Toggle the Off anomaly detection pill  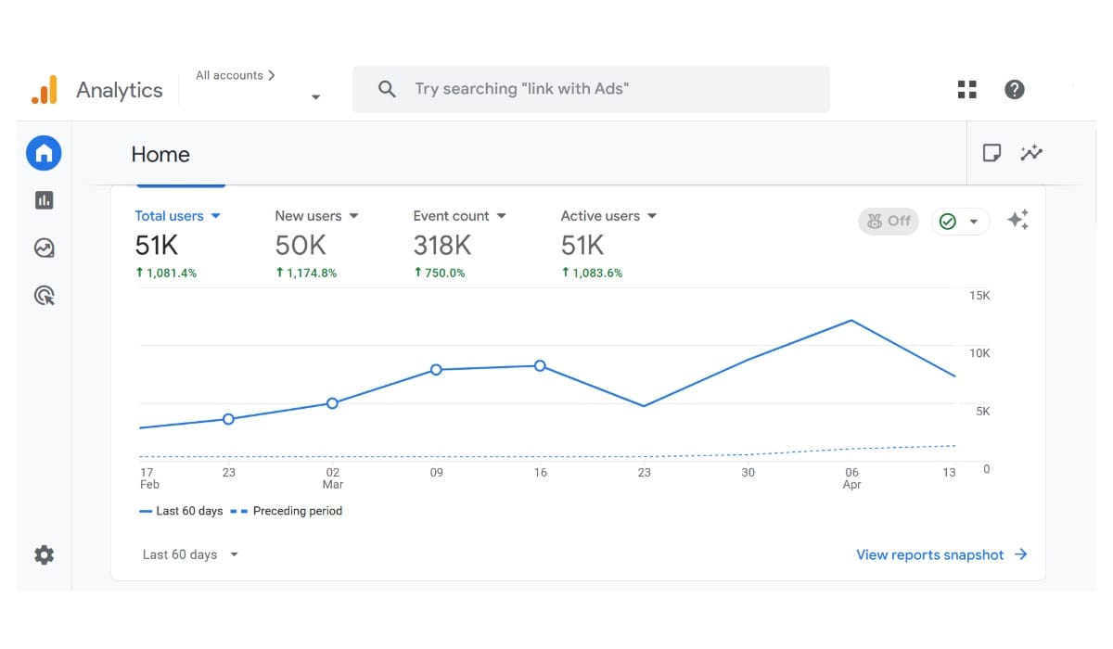(x=889, y=221)
